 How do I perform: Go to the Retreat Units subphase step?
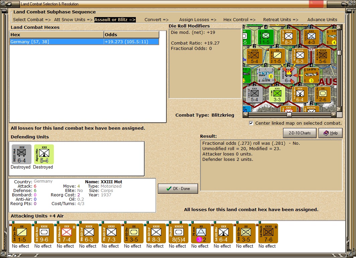pyautogui.click(x=281, y=19)
